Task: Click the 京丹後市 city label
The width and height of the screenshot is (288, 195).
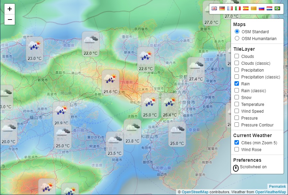Action: pyautogui.click(x=141, y=29)
